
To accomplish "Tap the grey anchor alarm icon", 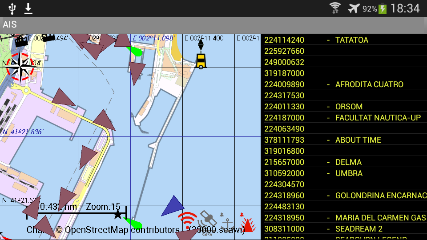I will (x=227, y=222).
